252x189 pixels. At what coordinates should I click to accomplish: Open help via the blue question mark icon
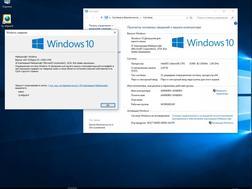click(x=235, y=23)
